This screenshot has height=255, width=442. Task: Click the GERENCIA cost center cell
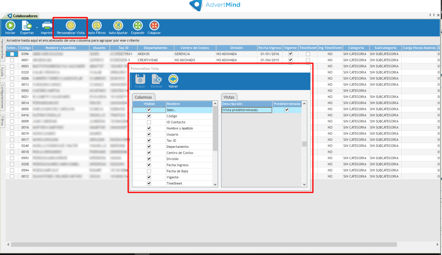194,54
